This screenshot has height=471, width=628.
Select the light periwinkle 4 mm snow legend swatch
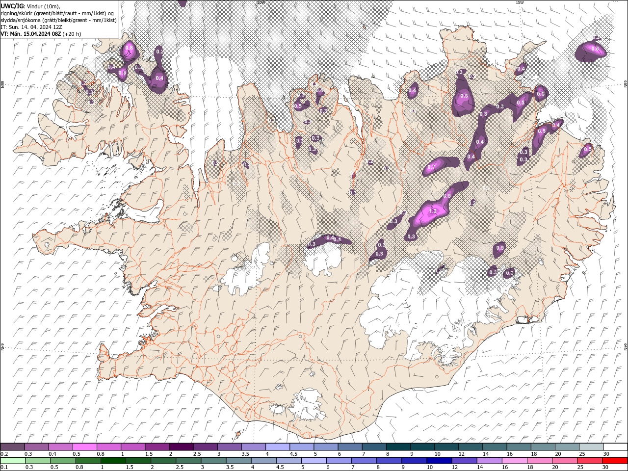point(277,447)
